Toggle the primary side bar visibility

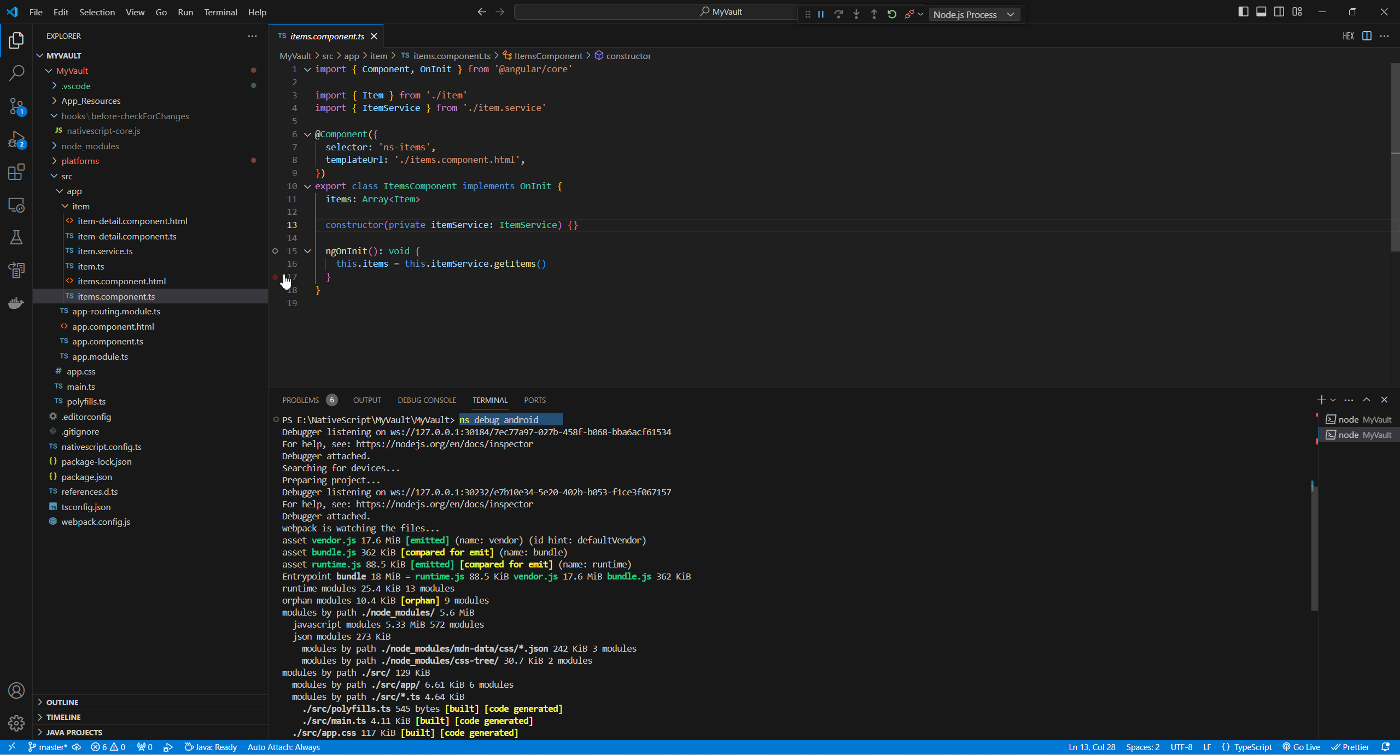coord(1243,12)
